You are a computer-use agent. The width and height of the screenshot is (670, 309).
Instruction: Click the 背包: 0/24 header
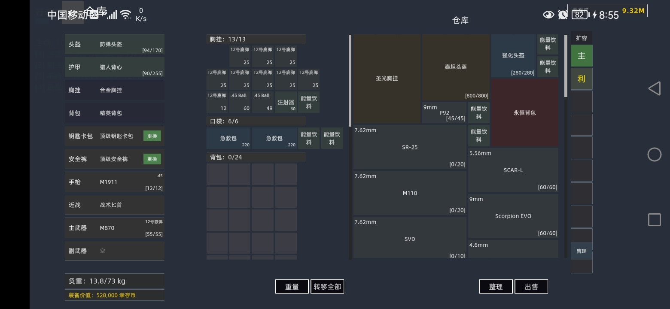click(256, 157)
